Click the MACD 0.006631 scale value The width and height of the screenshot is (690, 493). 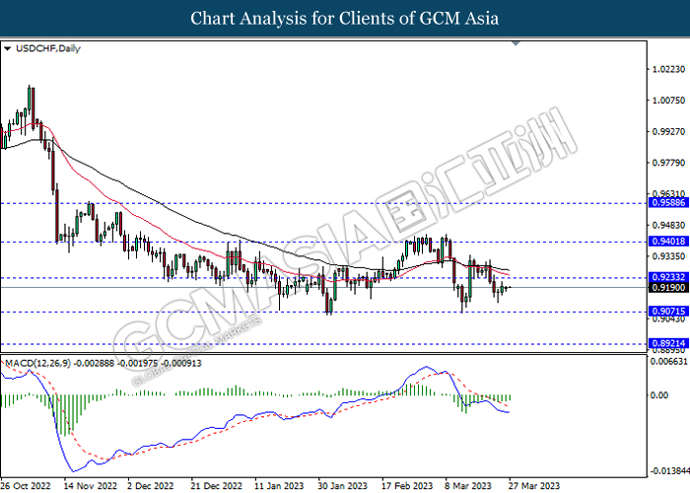coord(669,362)
